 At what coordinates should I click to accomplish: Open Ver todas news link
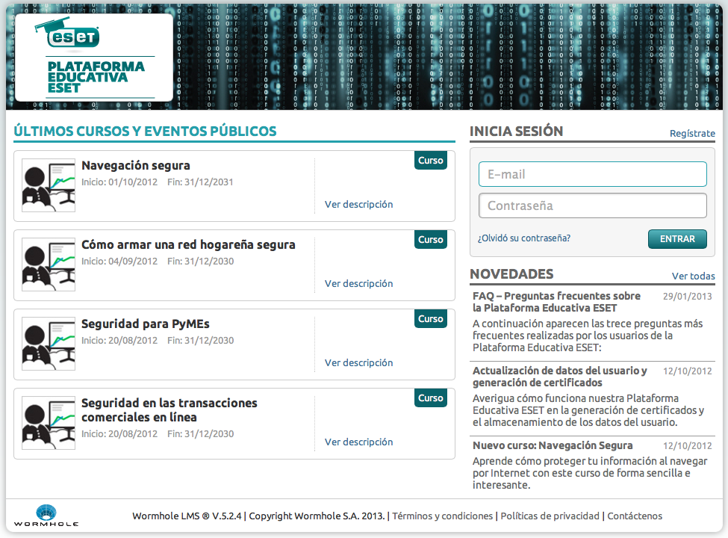(x=693, y=276)
